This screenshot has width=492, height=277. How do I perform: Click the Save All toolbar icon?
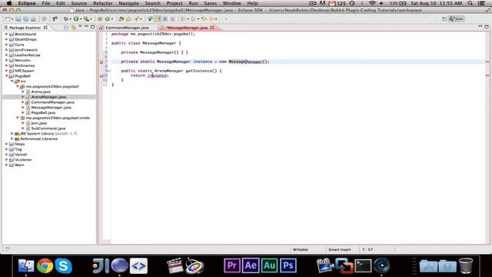[x=25, y=19]
